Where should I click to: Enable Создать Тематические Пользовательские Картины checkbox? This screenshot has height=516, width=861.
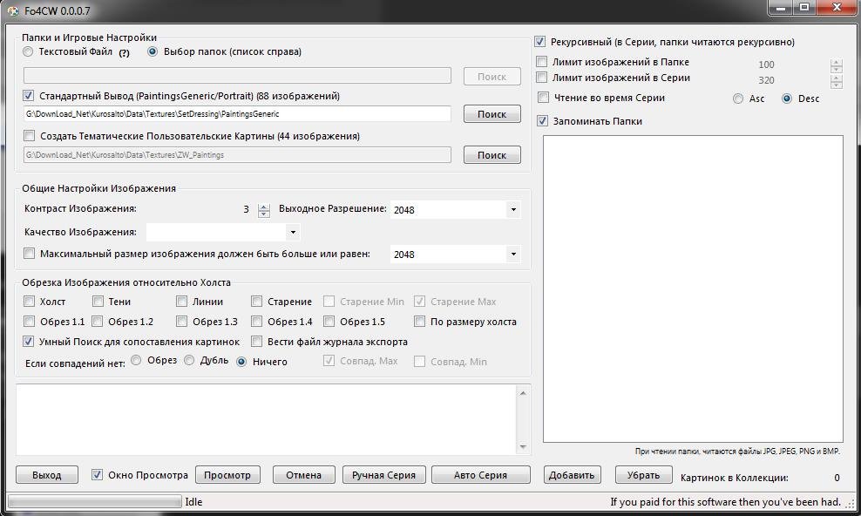30,136
